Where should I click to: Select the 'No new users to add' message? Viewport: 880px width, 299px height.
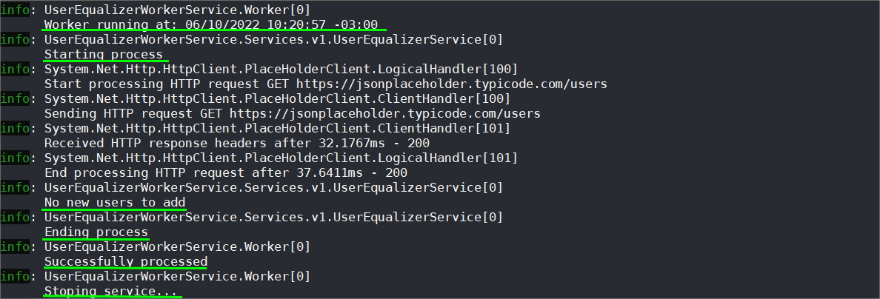pyautogui.click(x=115, y=203)
